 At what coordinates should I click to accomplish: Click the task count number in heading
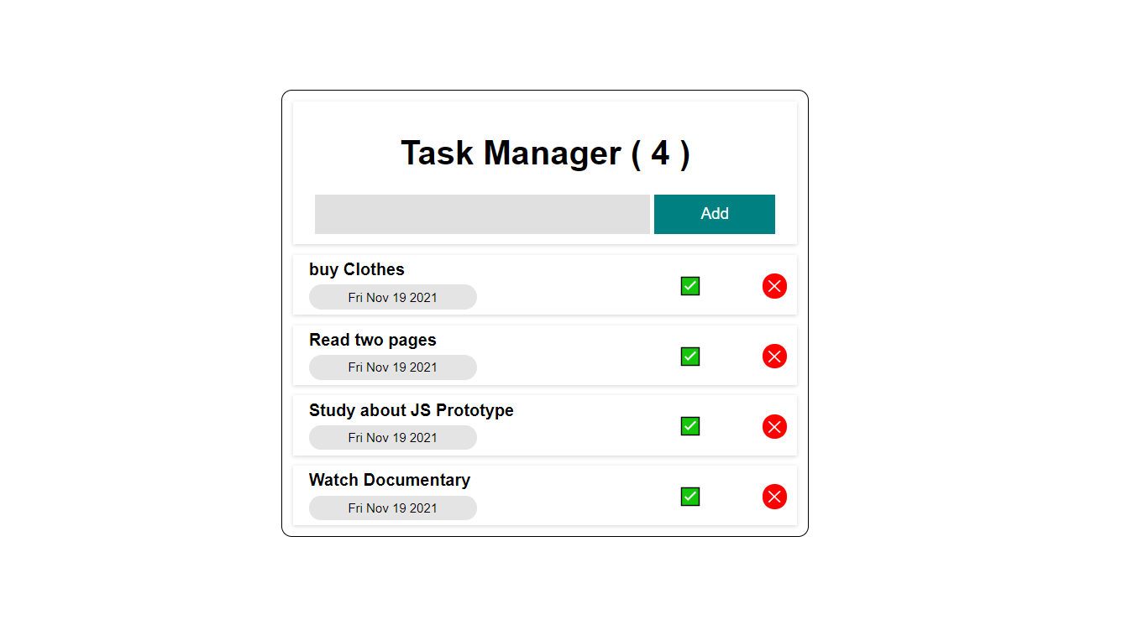click(x=661, y=154)
